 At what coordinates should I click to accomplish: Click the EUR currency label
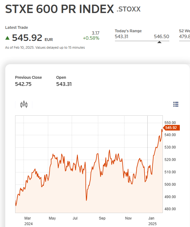[49, 40]
